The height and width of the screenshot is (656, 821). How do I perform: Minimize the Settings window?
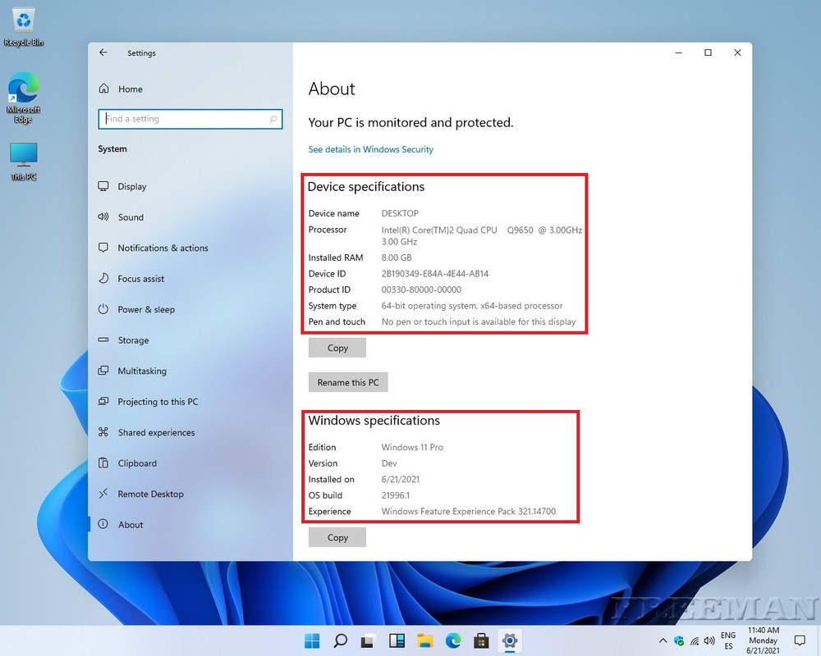(x=679, y=52)
